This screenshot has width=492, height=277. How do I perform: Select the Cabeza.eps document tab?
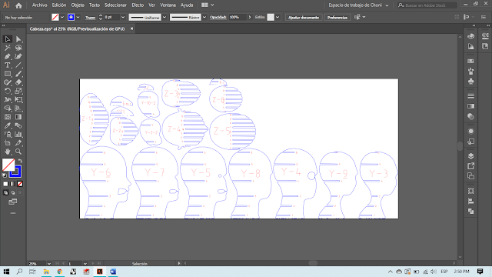(x=77, y=29)
